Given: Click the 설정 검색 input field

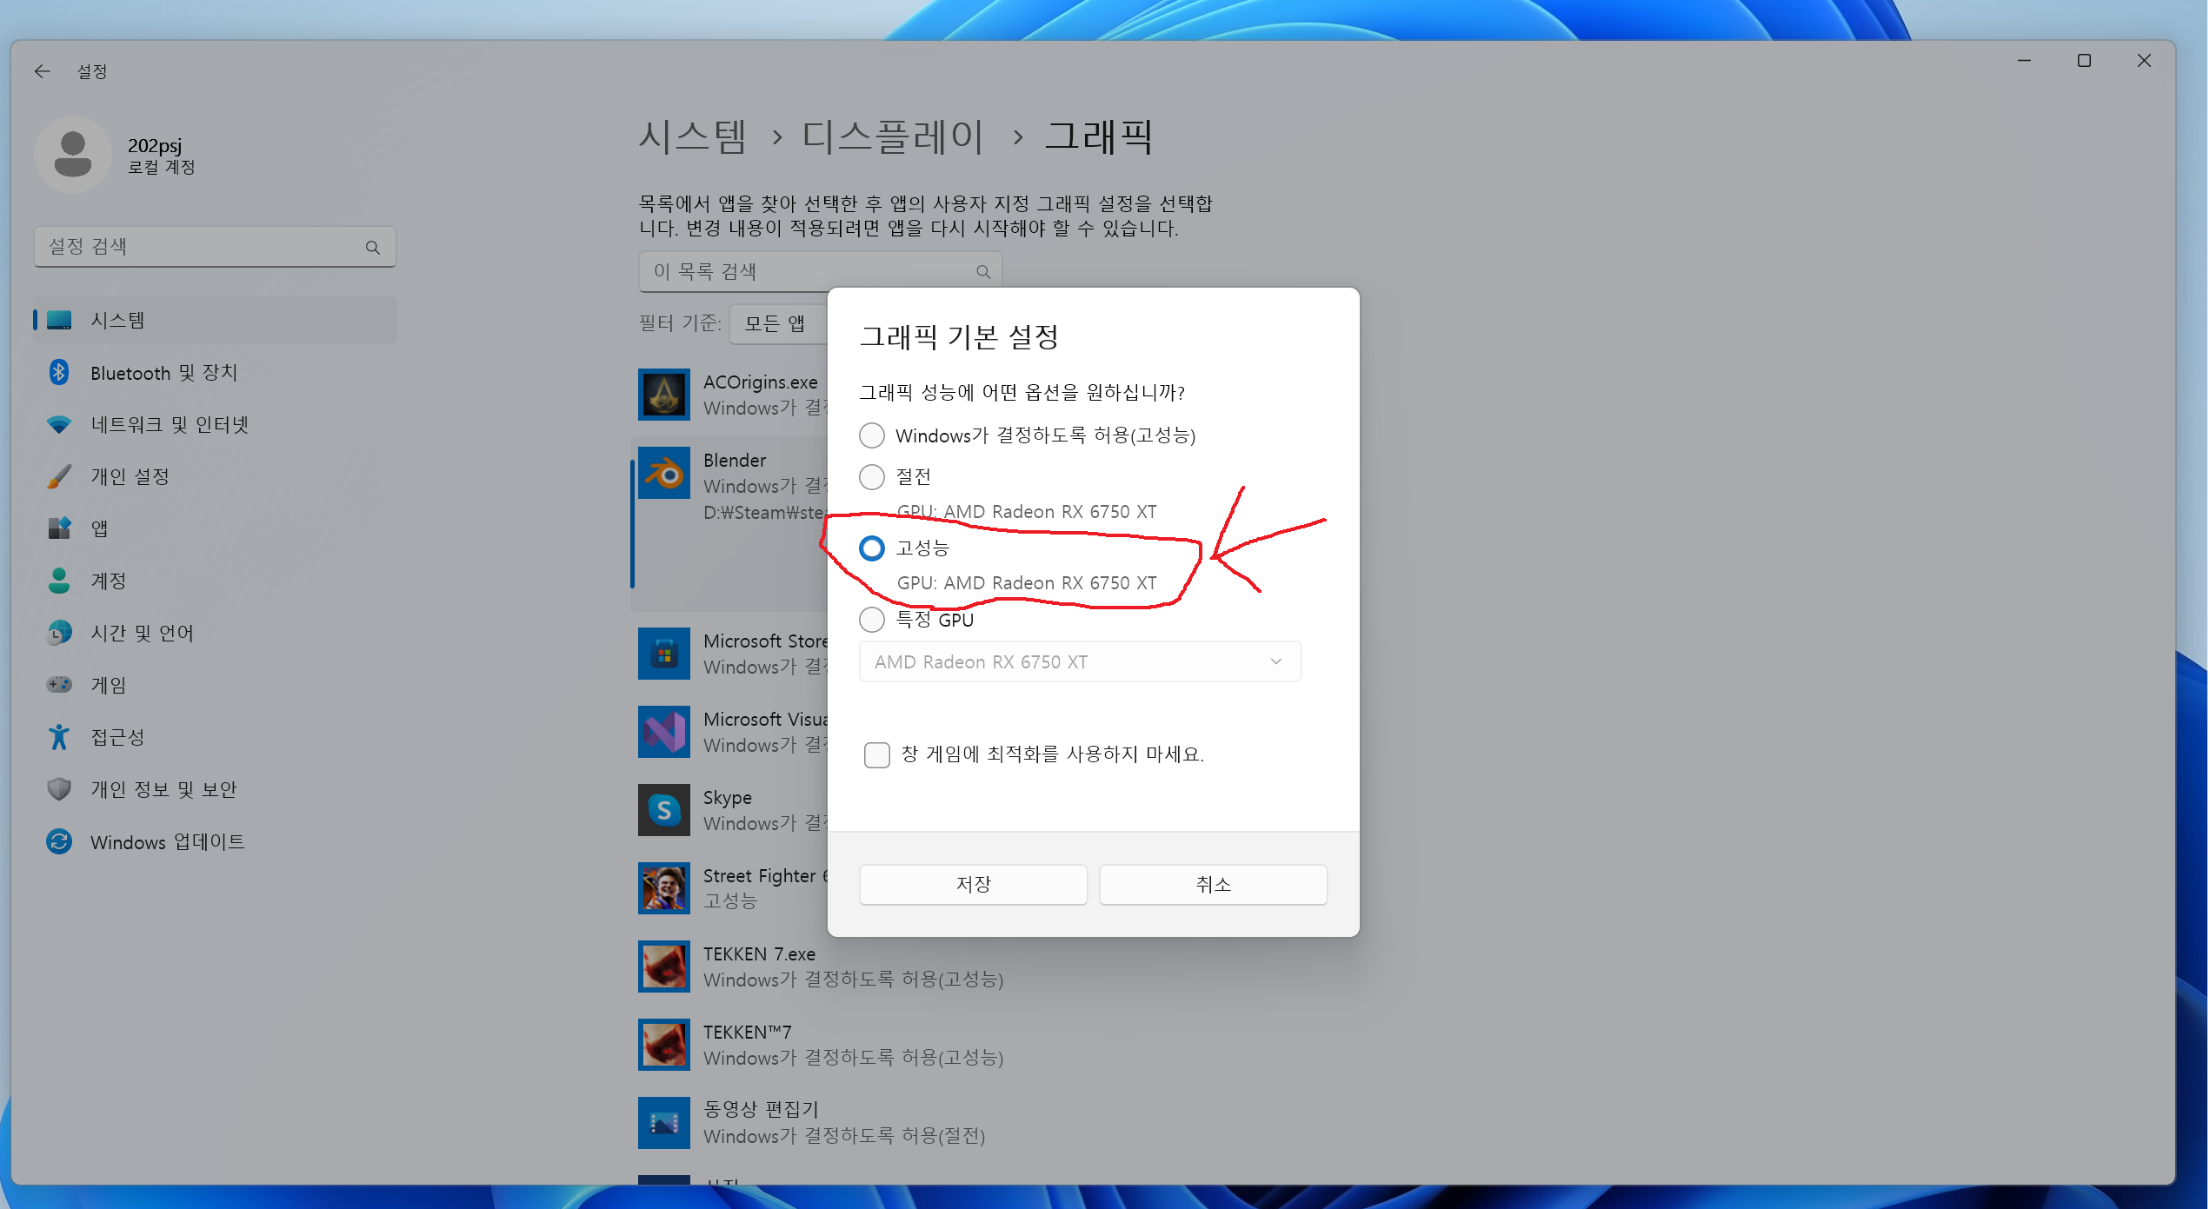Looking at the screenshot, I should point(204,247).
